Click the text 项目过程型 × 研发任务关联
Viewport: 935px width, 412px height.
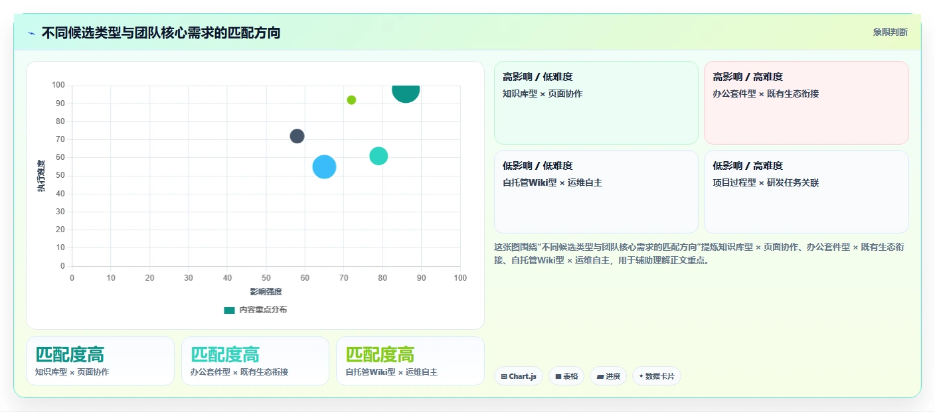point(766,182)
